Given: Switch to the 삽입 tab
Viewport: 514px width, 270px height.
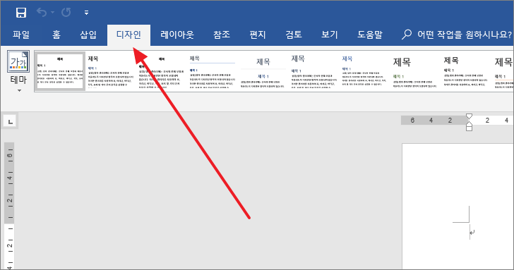Looking at the screenshot, I should point(88,35).
